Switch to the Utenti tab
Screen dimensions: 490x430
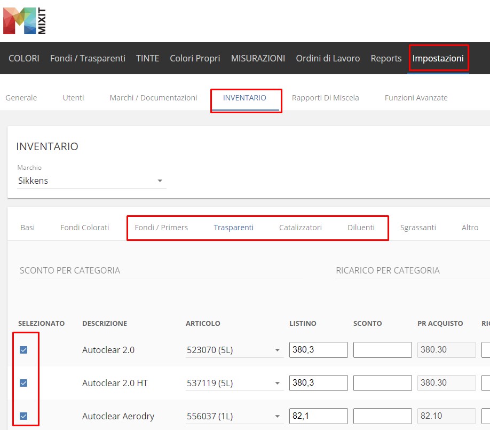[74, 98]
